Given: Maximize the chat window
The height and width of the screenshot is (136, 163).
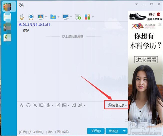Looking at the screenshot, I should [x=152, y=4].
